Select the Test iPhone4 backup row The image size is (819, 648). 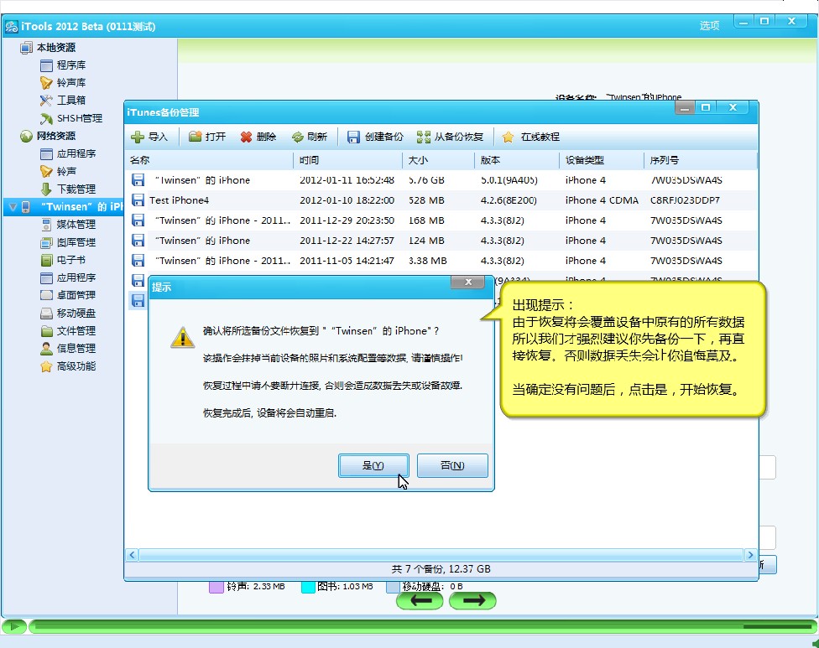pyautogui.click(x=441, y=200)
